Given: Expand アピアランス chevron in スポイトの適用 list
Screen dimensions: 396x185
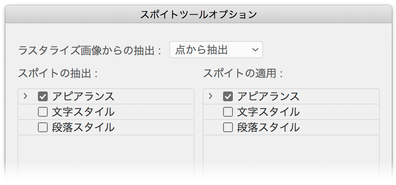Looking at the screenshot, I should click(x=210, y=96).
